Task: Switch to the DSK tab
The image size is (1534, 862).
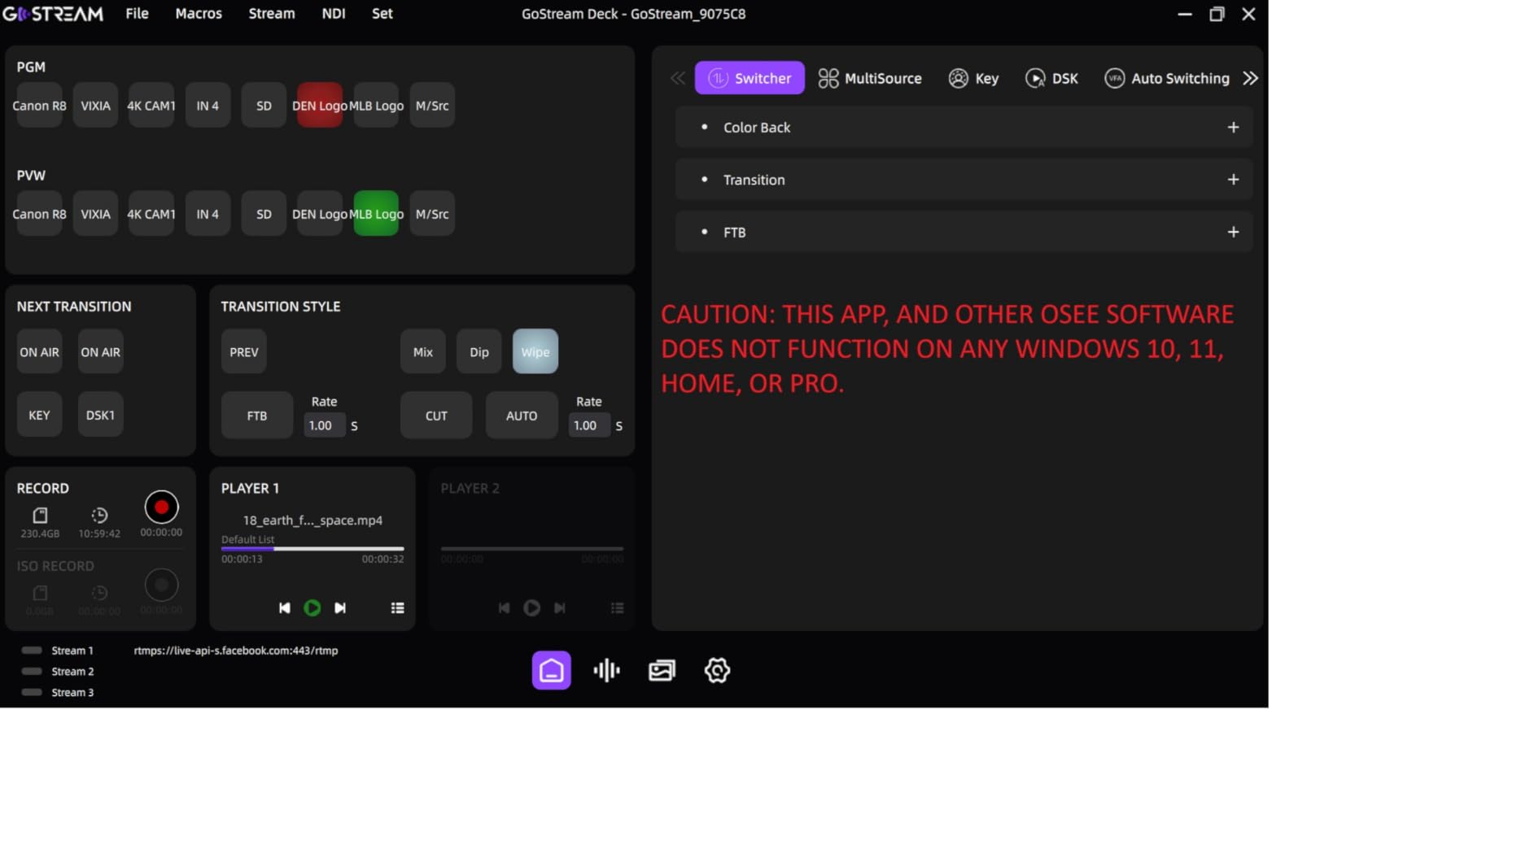Action: point(1051,78)
